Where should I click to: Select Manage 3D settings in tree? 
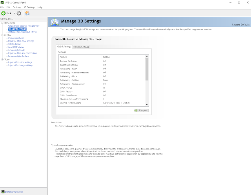[17, 29]
